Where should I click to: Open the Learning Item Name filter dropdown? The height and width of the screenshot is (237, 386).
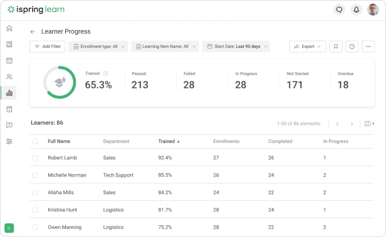tap(165, 46)
